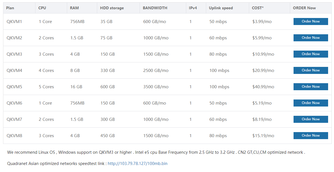Order the $8.19/mo QKVM7 plan

[311, 119]
